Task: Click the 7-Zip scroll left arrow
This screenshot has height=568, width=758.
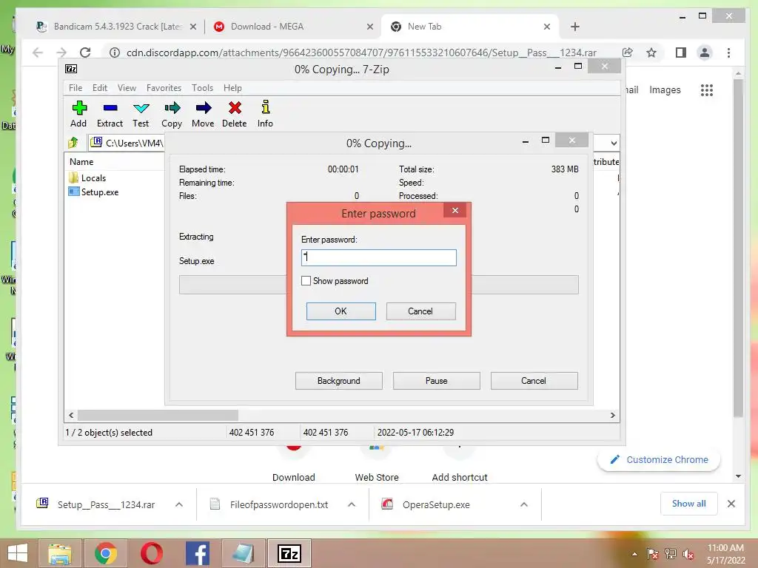Action: (x=71, y=416)
